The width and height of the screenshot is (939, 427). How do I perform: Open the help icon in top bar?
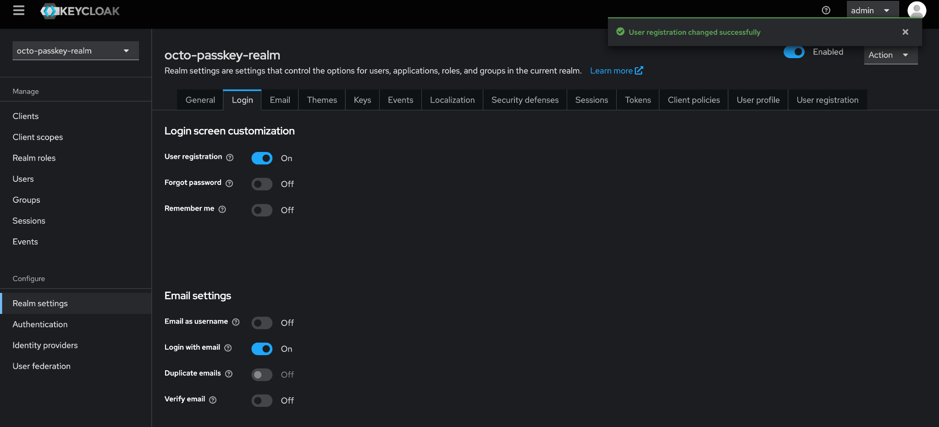click(x=826, y=11)
